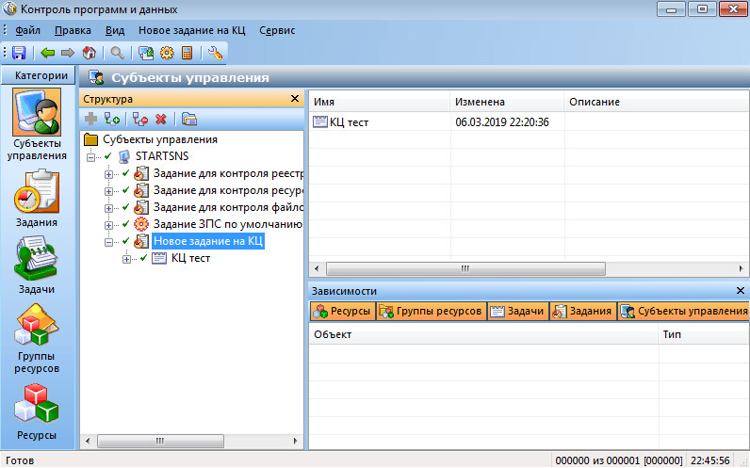Image resolution: width=750 pixels, height=468 pixels.
Task: Collapse Новое задание на КЦ node
Action: [x=108, y=242]
